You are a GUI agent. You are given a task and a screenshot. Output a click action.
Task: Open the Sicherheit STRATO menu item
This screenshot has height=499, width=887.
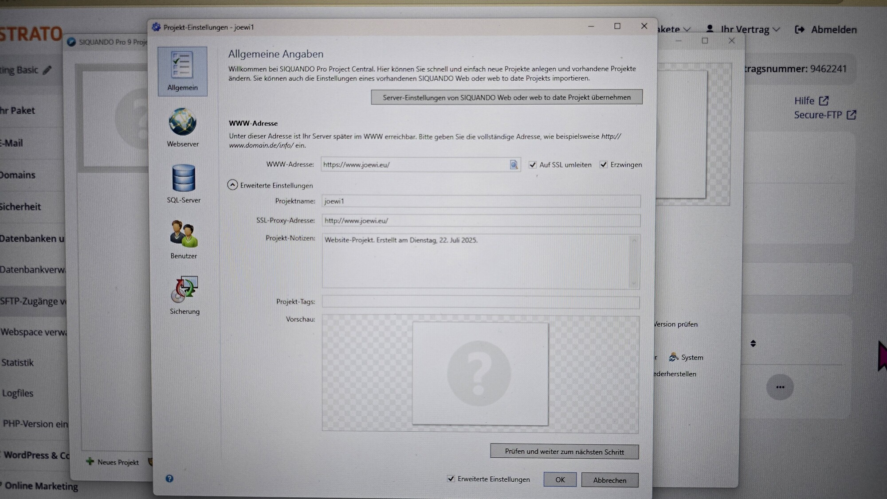20,207
